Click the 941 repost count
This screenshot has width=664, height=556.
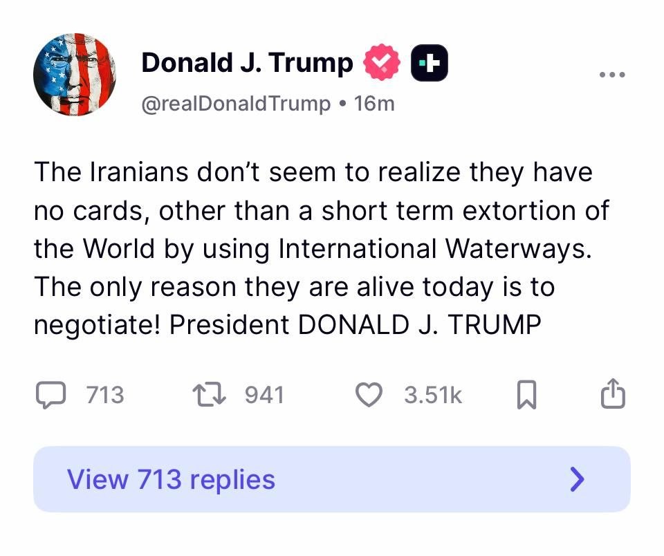(x=265, y=395)
